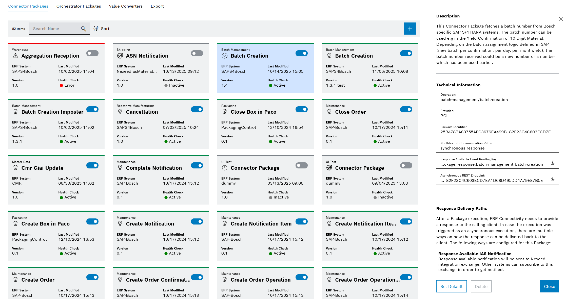Copy the Asynchronous REST Endpoint value
The width and height of the screenshot is (566, 299).
(x=553, y=179)
